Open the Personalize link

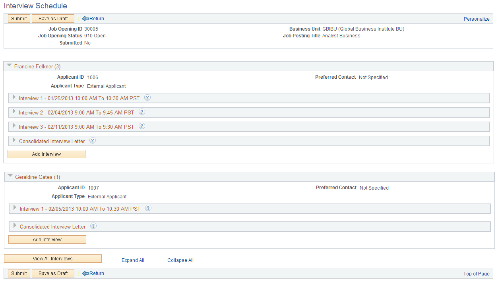pos(476,19)
